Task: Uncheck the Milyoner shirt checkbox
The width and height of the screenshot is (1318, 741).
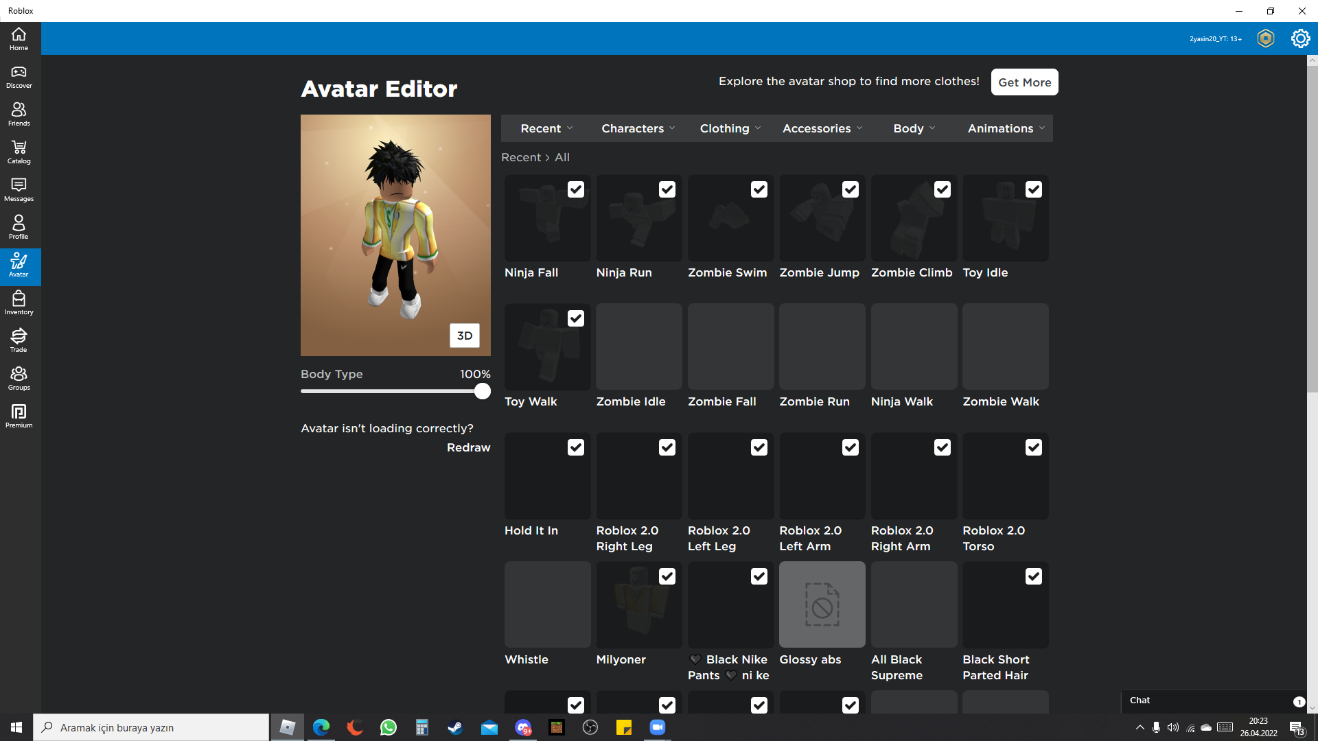Action: tap(667, 576)
